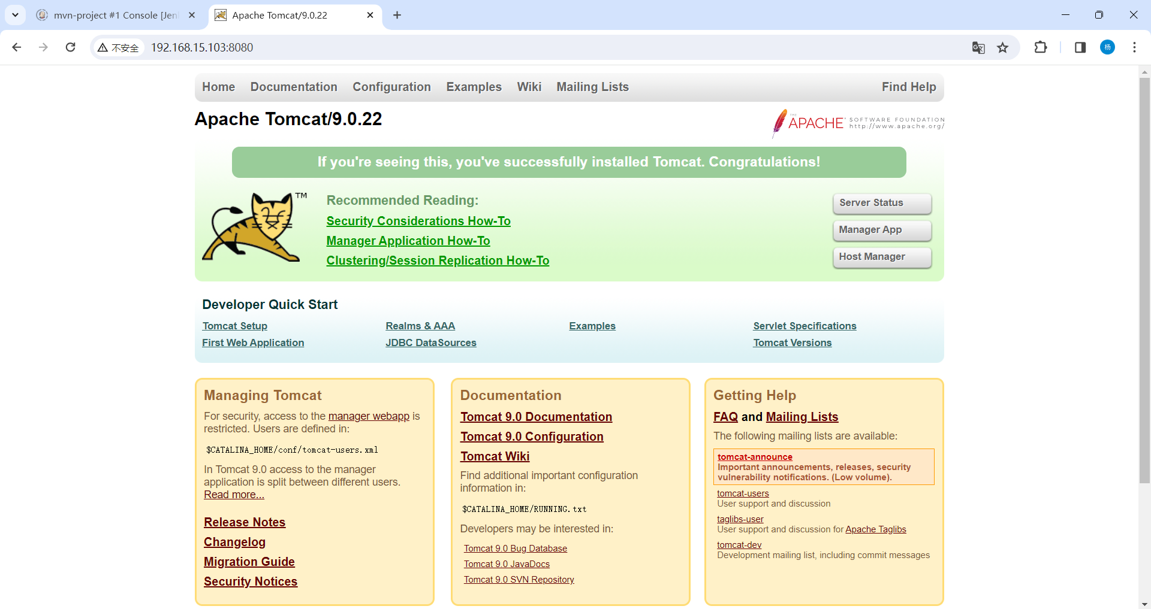This screenshot has width=1151, height=609.
Task: Click the scrollbar up arrow
Action: coord(1144,71)
